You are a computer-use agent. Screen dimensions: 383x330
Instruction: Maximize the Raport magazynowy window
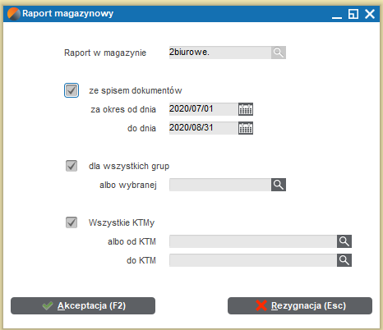353,14
